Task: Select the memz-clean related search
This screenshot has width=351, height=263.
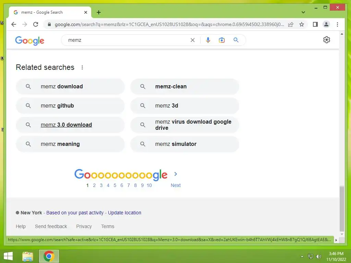Action: [185, 86]
